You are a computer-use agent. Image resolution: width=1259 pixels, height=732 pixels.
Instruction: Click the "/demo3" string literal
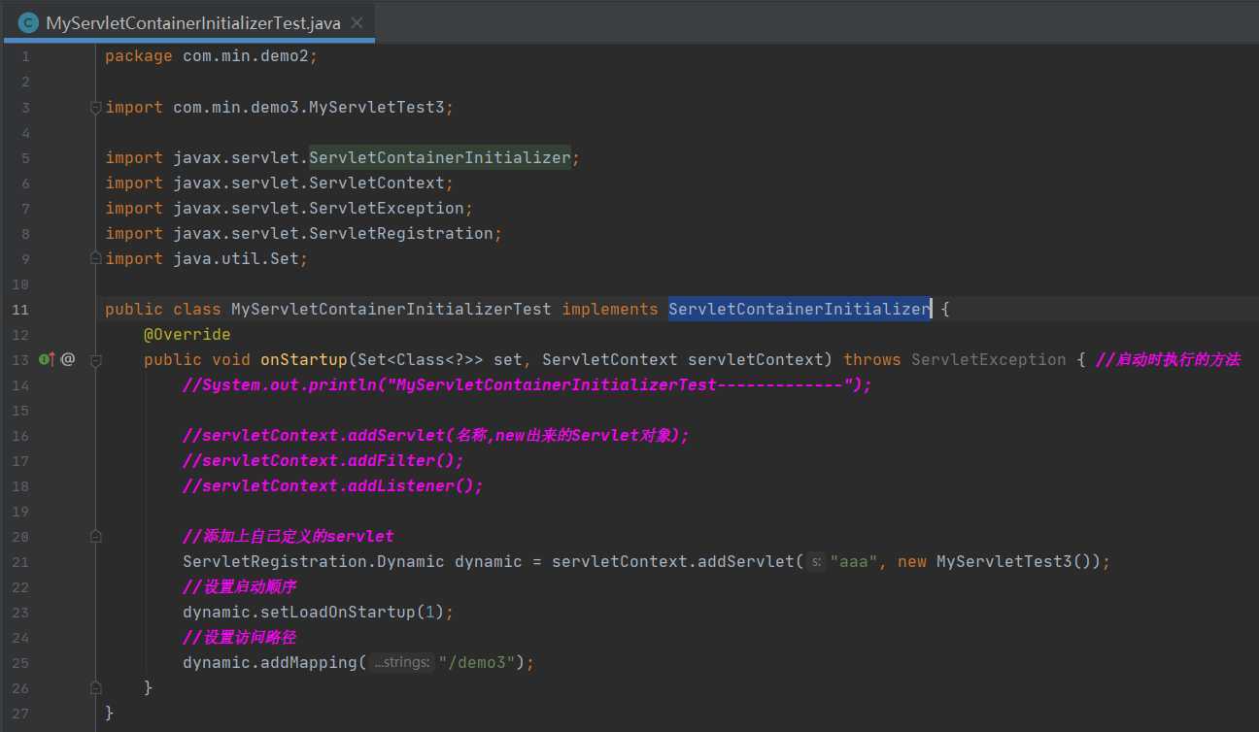point(477,662)
